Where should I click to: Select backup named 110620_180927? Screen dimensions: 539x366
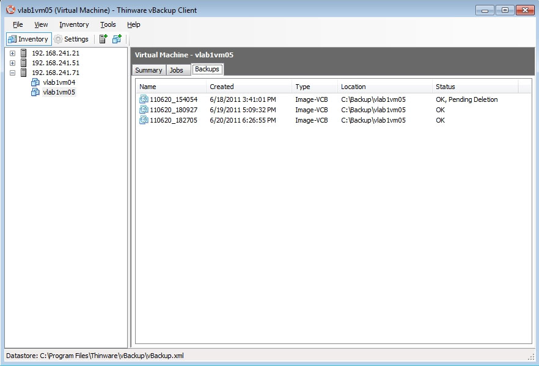[174, 110]
